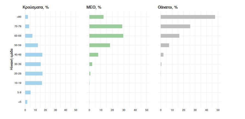Select the <5 age group label
Image resolution: width=245 pixels, height=119 pixels.
[x=19, y=102]
